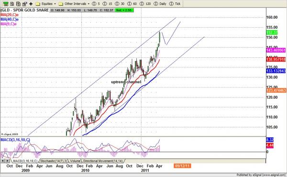This screenshot has width=287, height=177.
Task: Click the H: 153.03 high price readout
Action: click(74, 10)
